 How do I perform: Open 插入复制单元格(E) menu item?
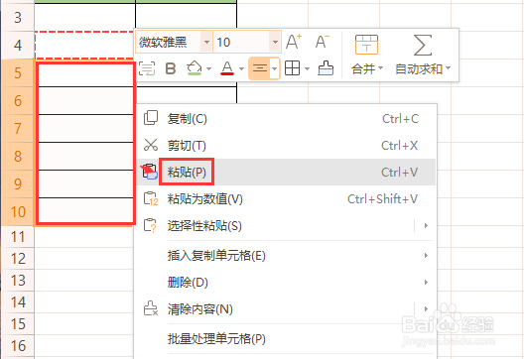[x=286, y=256]
